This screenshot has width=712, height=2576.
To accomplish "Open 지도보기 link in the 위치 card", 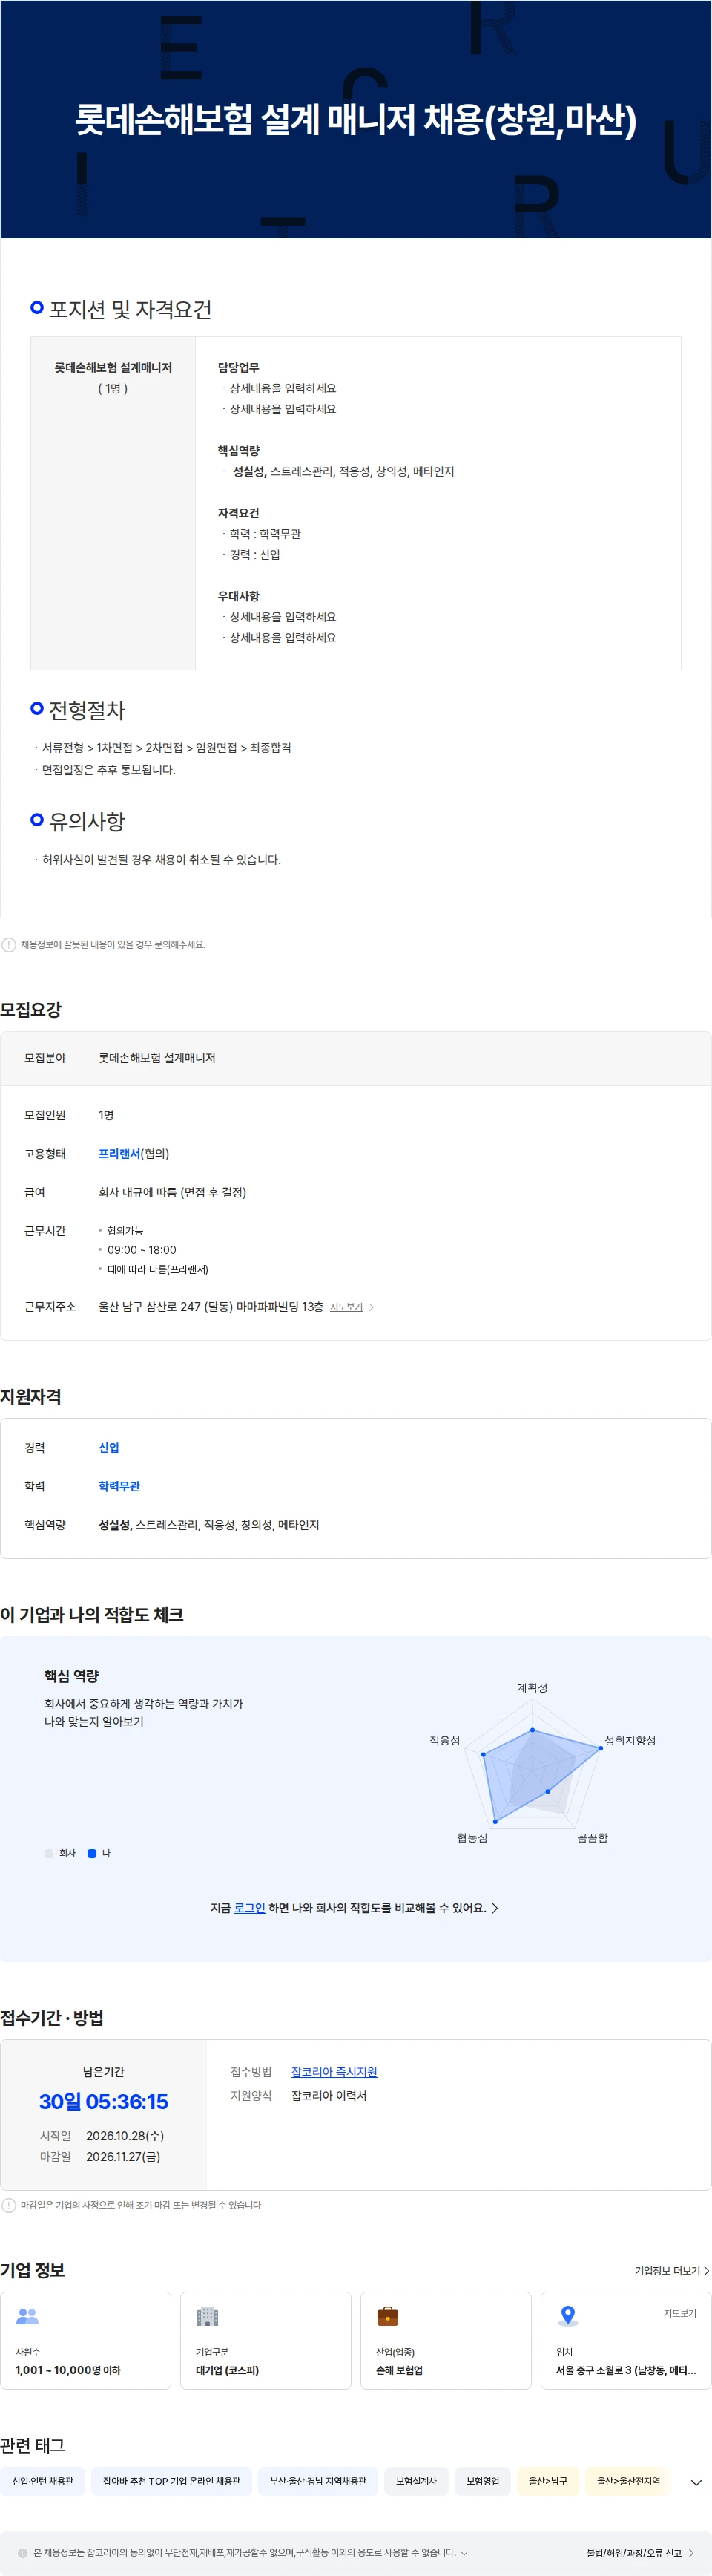I will tap(680, 2313).
